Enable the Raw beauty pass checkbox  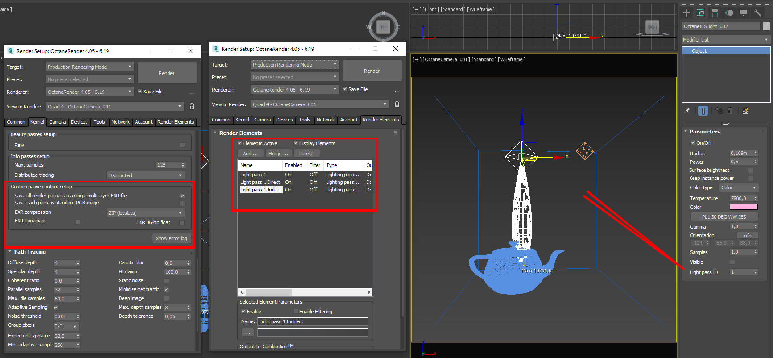[182, 145]
